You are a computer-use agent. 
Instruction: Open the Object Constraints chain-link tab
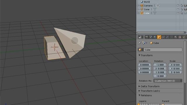163,37
